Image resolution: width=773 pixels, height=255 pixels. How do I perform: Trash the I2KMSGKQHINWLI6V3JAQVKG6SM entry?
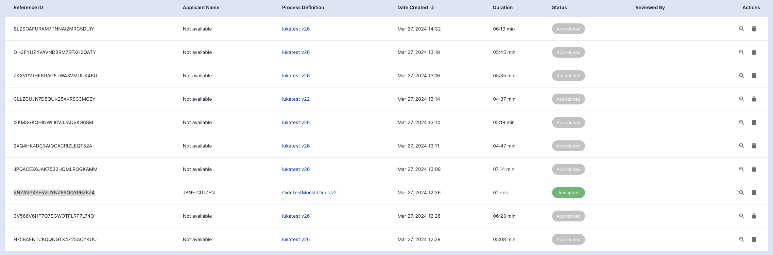754,122
